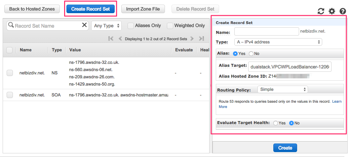This screenshot has height=157, width=349.
Task: Go to the previous page of record sets
Action: pos(120,39)
